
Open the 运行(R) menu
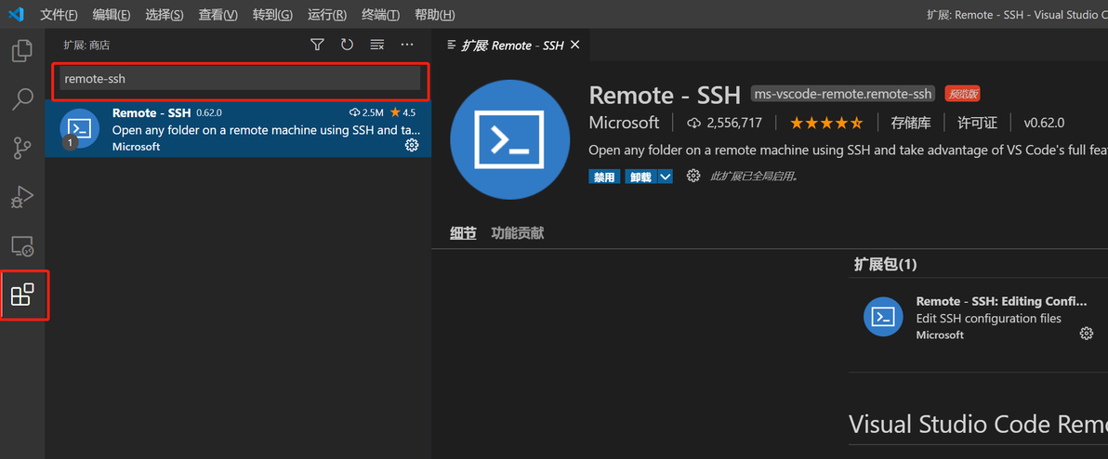tap(326, 15)
